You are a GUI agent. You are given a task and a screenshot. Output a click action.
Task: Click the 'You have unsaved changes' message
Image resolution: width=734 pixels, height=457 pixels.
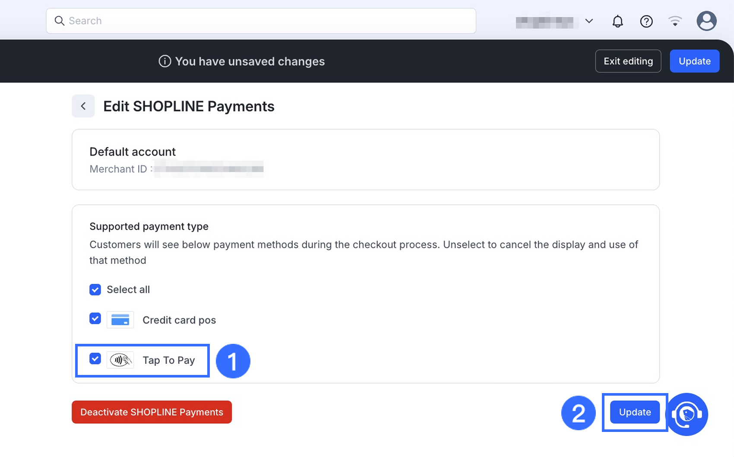click(250, 61)
